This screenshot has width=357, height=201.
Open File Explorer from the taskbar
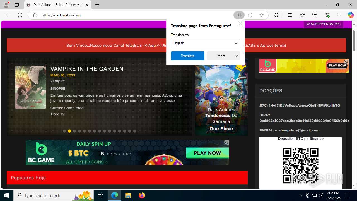click(128, 195)
